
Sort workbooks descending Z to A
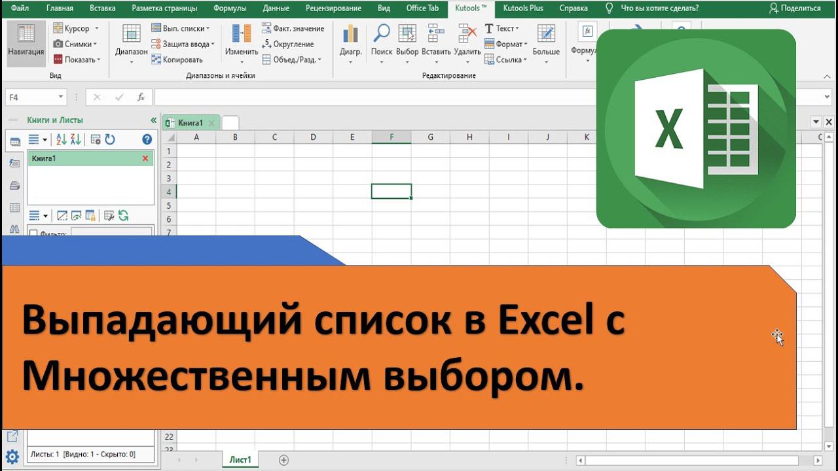(x=75, y=139)
